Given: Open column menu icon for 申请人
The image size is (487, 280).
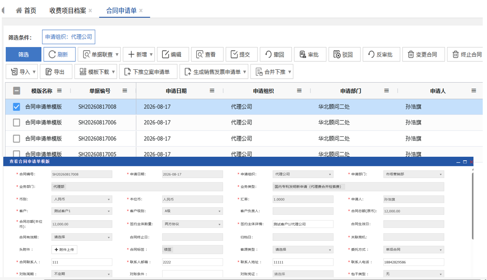Looking at the screenshot, I should click(x=474, y=91).
